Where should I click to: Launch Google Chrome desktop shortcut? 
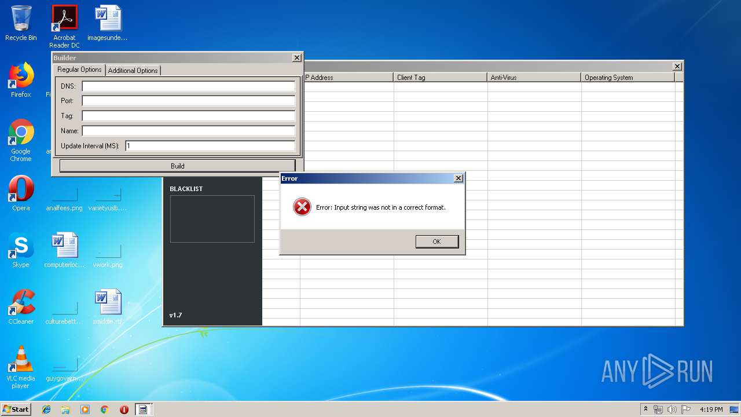pos(21,140)
